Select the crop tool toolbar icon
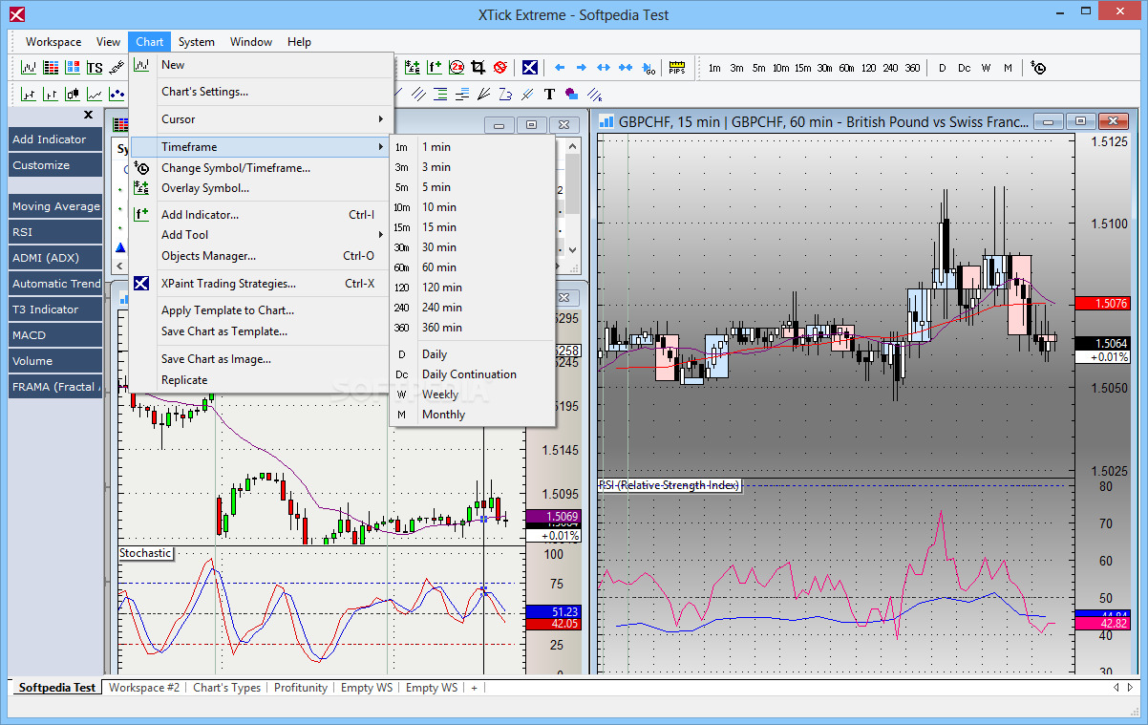The height and width of the screenshot is (725, 1148). point(478,68)
